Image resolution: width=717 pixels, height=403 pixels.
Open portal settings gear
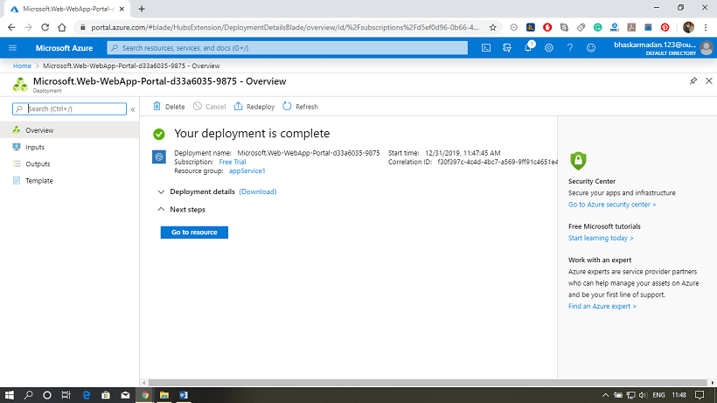click(x=549, y=48)
